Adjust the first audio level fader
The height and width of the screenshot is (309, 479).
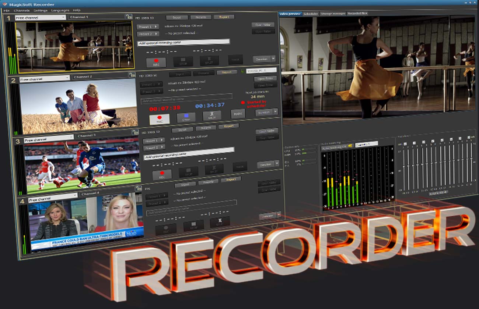coord(403,166)
